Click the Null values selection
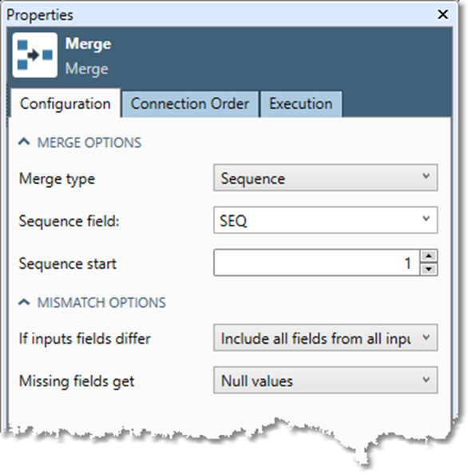Screen dimensions: 468x475 point(257,381)
